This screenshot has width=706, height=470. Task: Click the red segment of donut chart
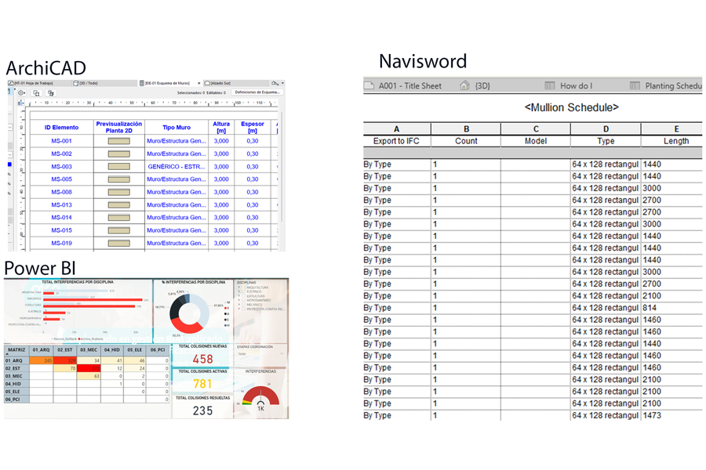click(184, 327)
